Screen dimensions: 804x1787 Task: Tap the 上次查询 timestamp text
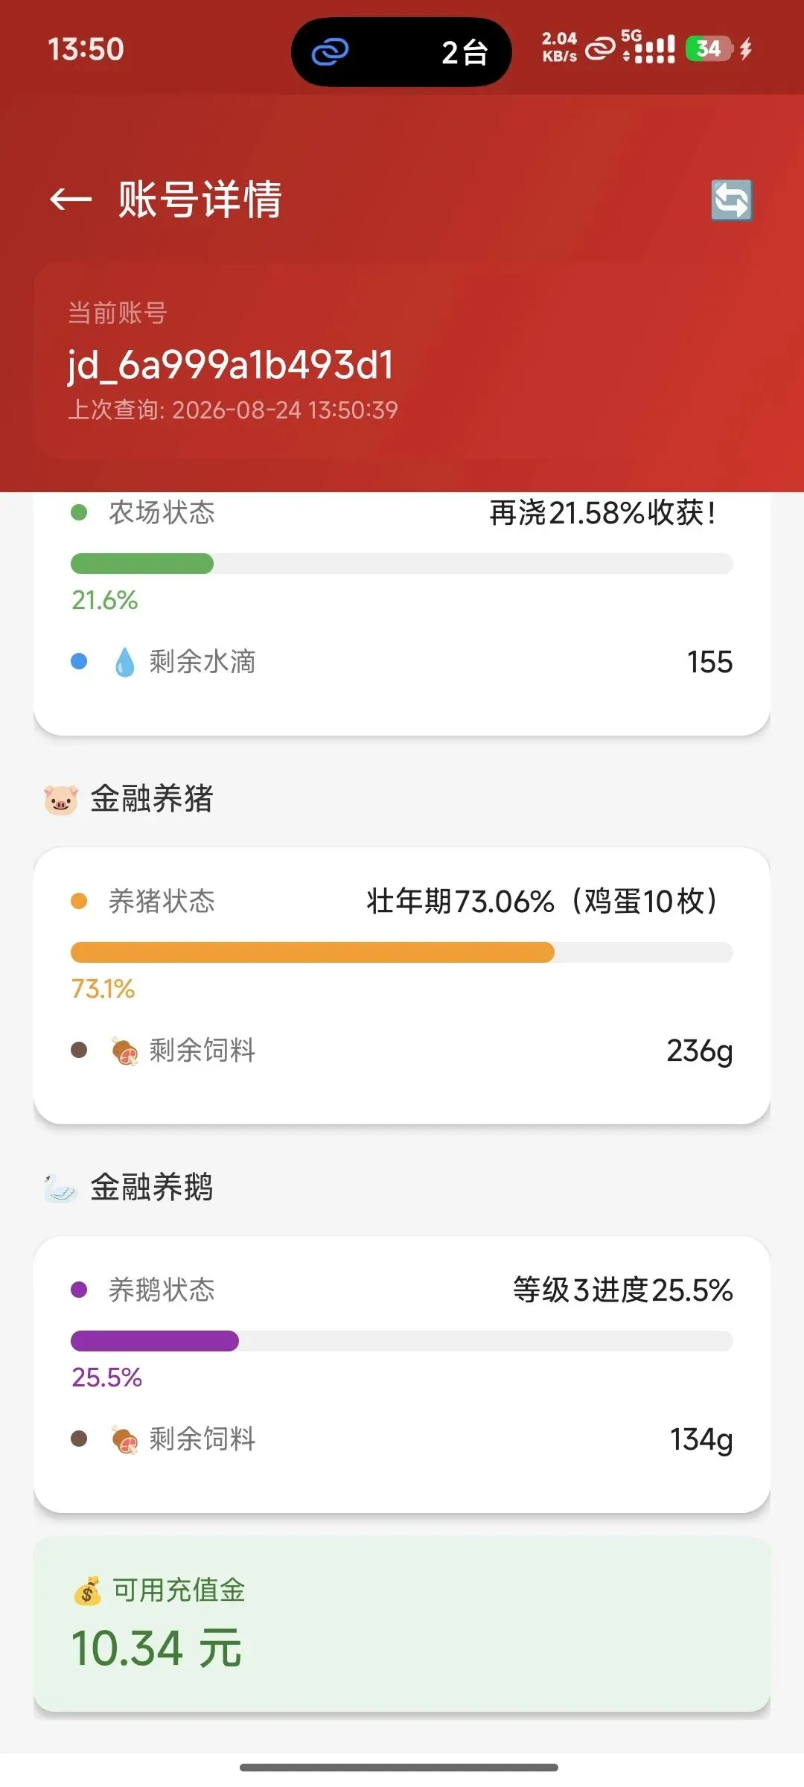tap(233, 410)
